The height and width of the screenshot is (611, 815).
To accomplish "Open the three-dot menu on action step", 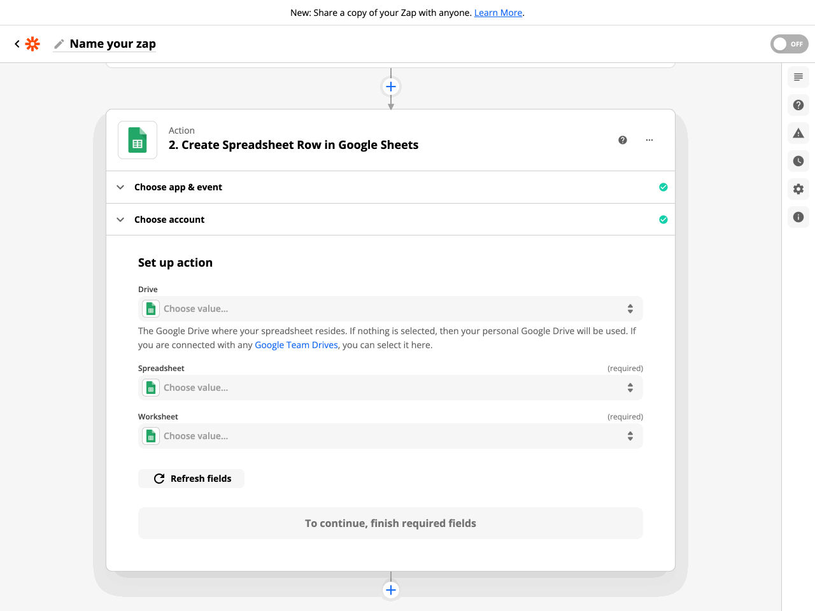I will (x=649, y=140).
